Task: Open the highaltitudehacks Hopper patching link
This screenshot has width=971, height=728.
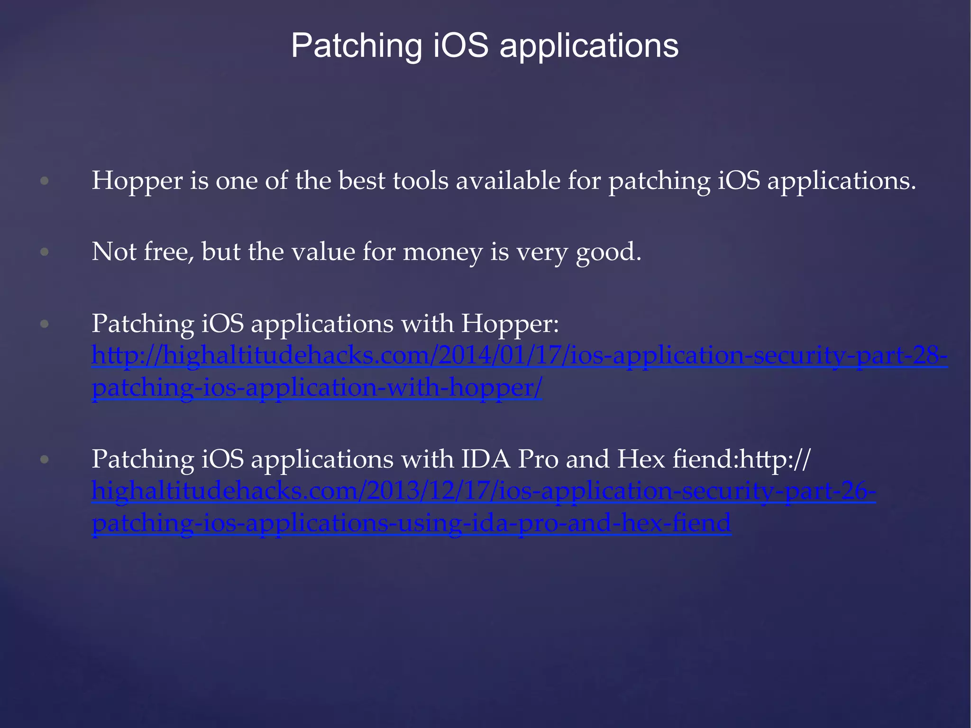Action: click(x=520, y=372)
